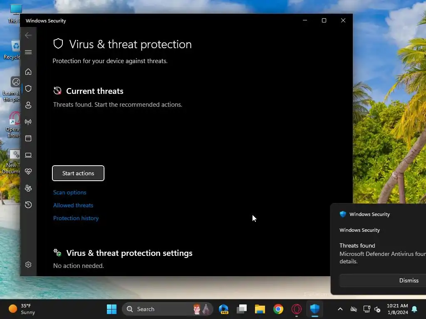426x319 pixels.
Task: Open the Windows Start menu
Action: coord(111,309)
